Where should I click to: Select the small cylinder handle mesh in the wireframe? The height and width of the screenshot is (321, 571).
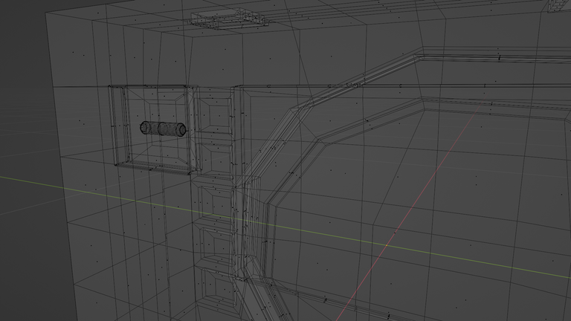[x=163, y=129]
